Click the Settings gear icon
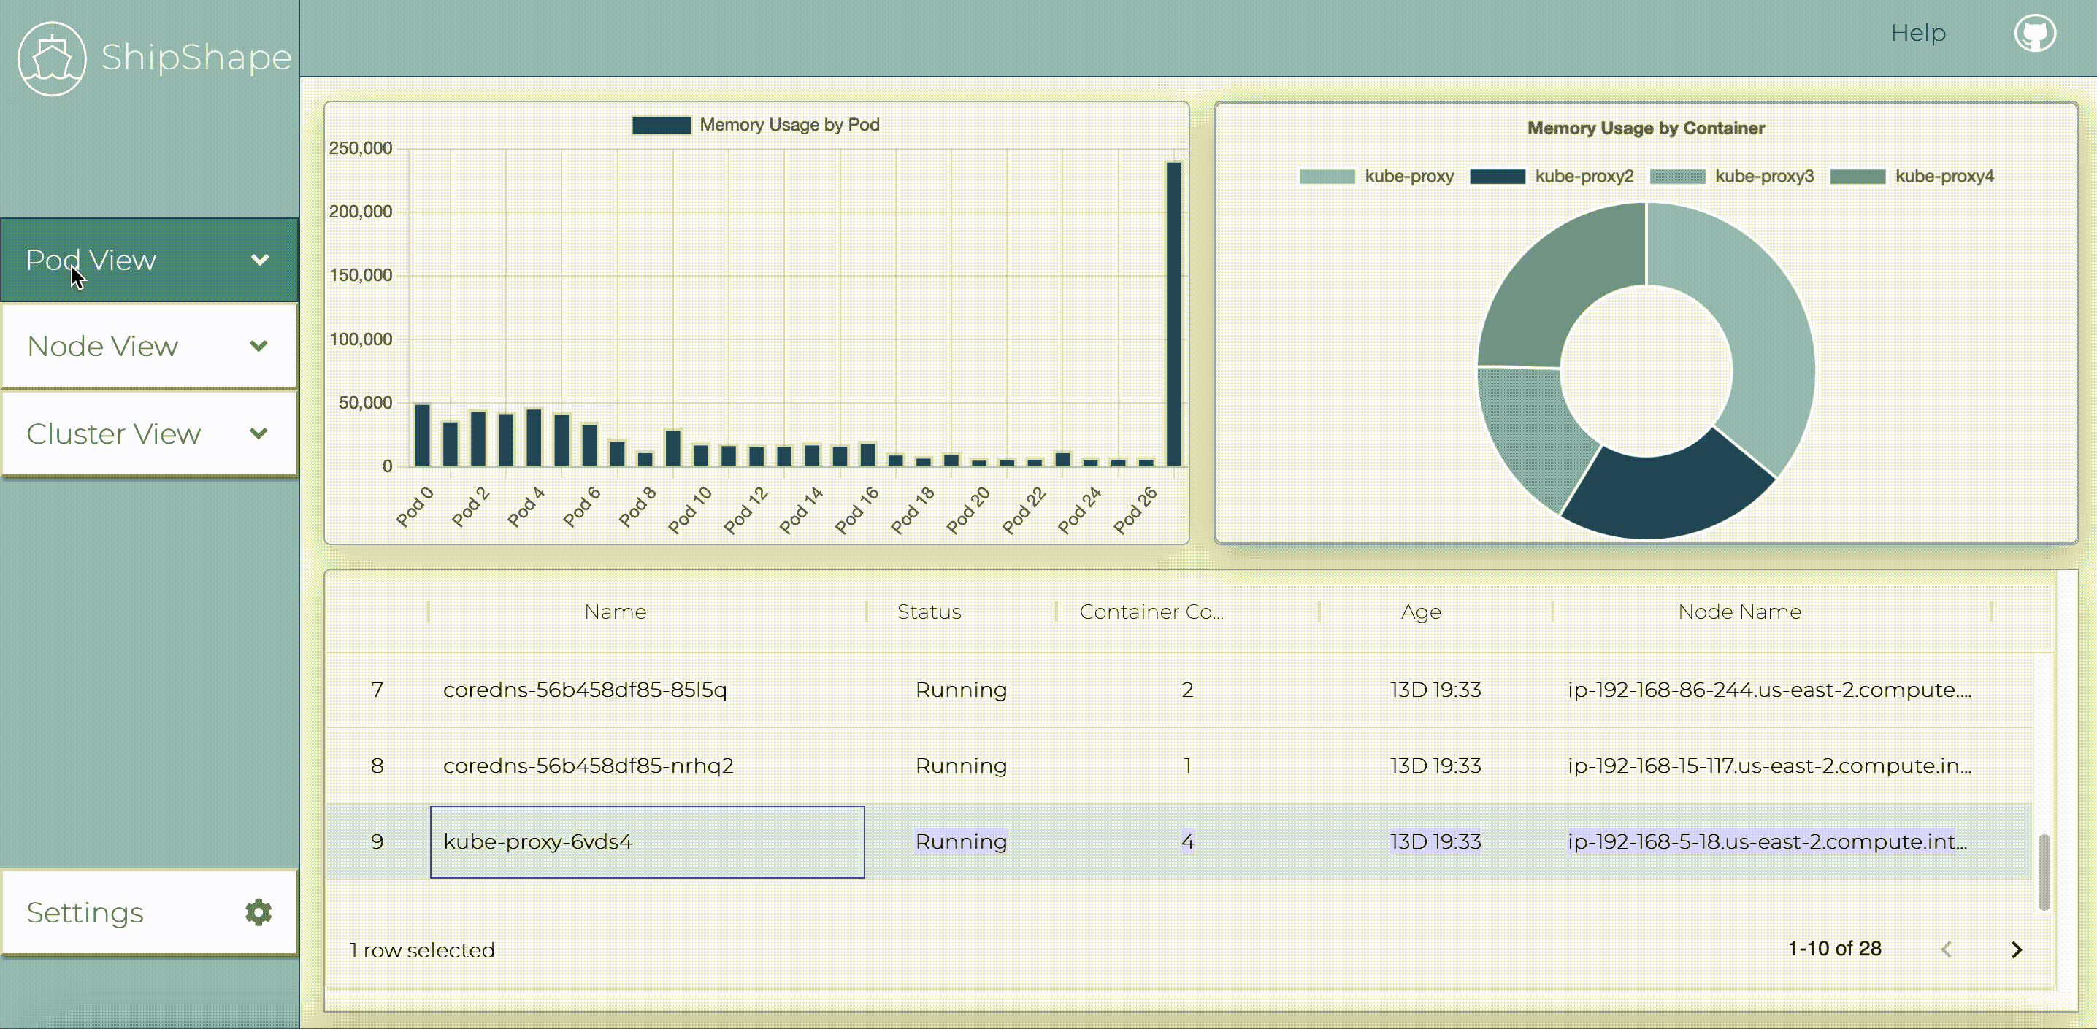This screenshot has width=2097, height=1029. [258, 912]
